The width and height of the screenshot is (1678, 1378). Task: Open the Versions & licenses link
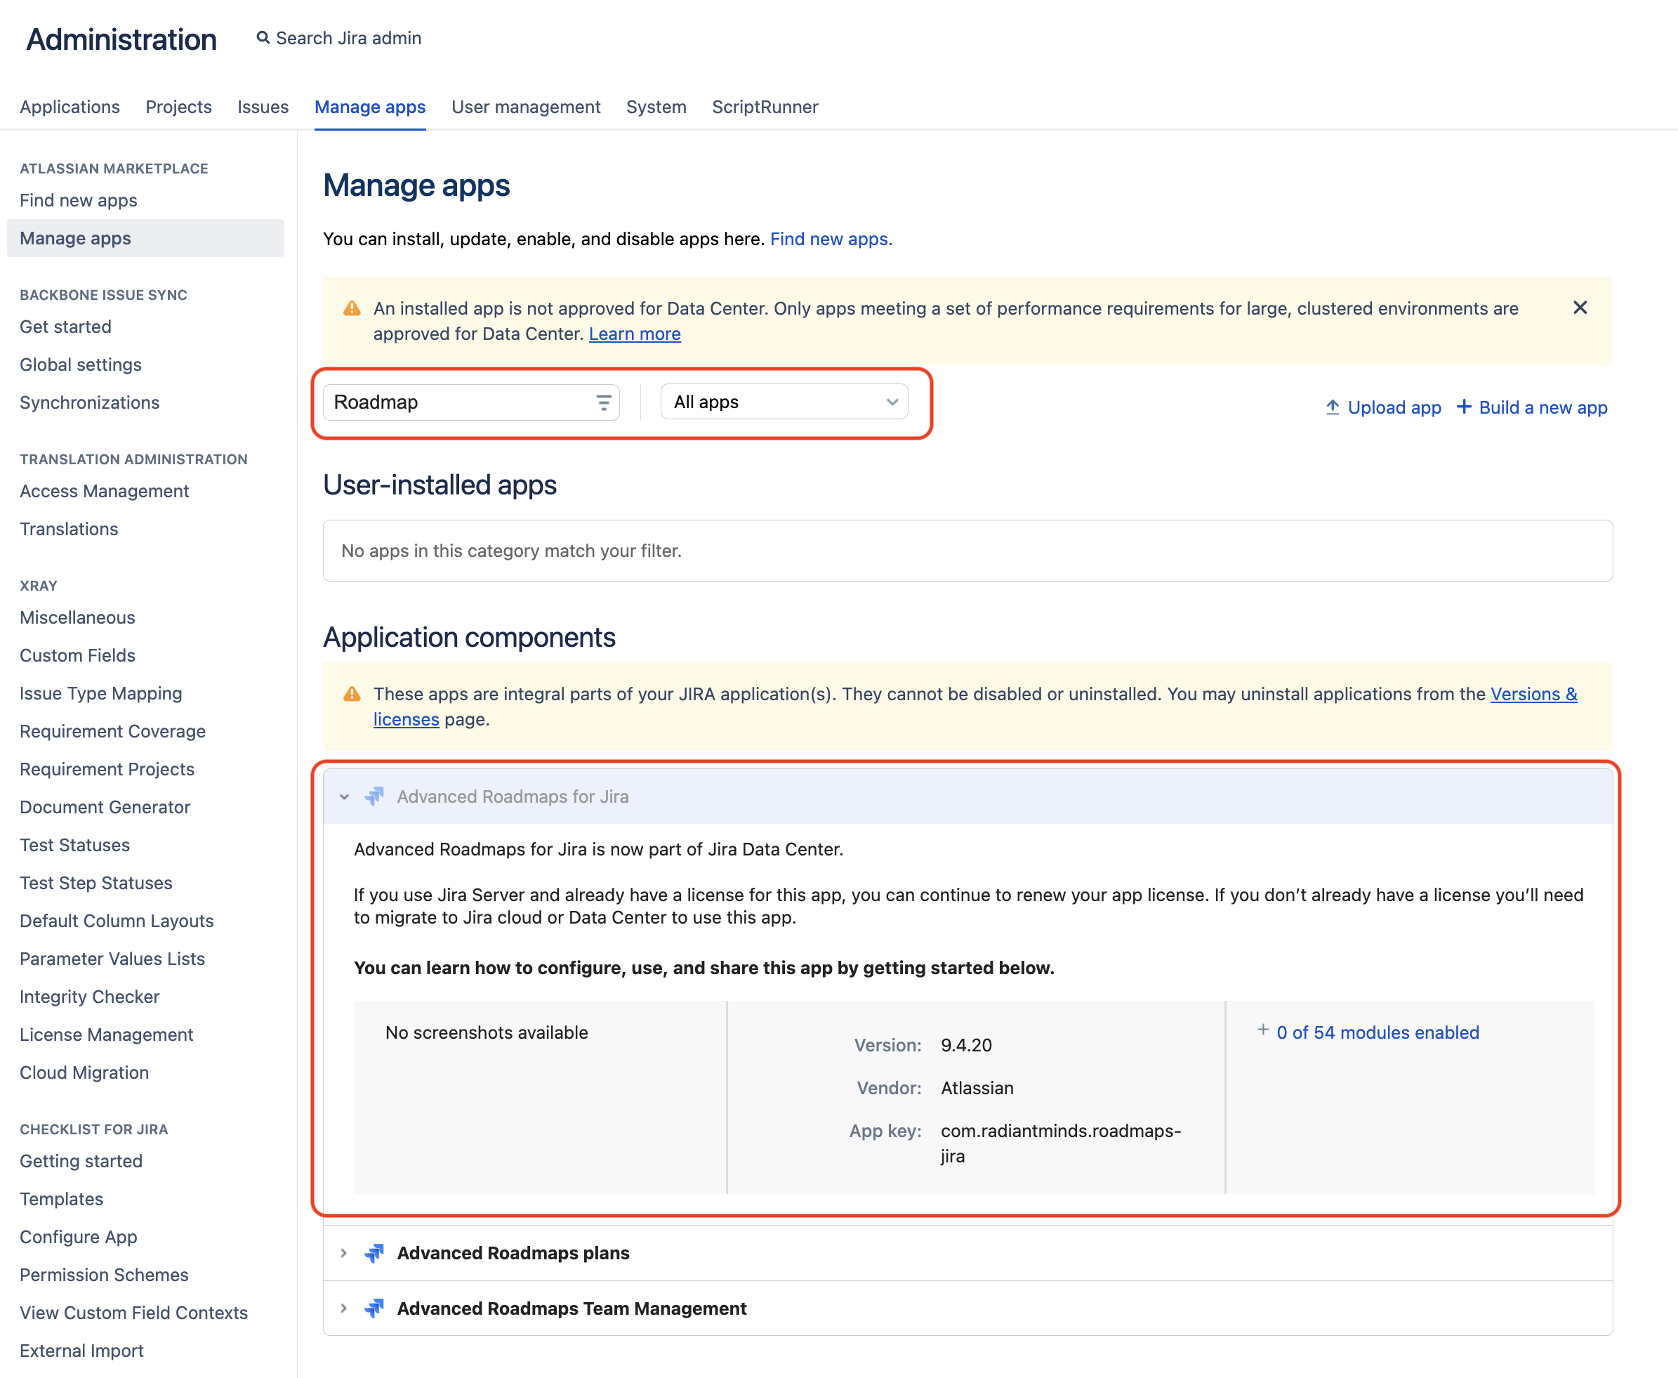[x=1533, y=695]
